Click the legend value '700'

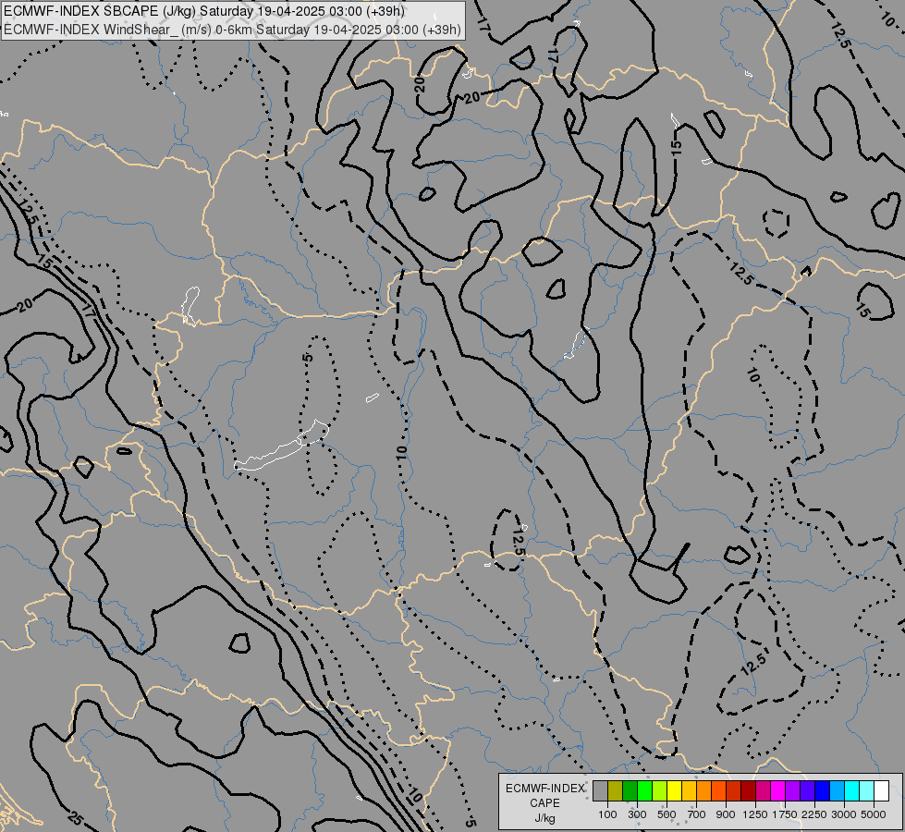tap(697, 814)
